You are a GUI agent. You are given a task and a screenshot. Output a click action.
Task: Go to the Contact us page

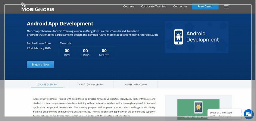point(180,6)
